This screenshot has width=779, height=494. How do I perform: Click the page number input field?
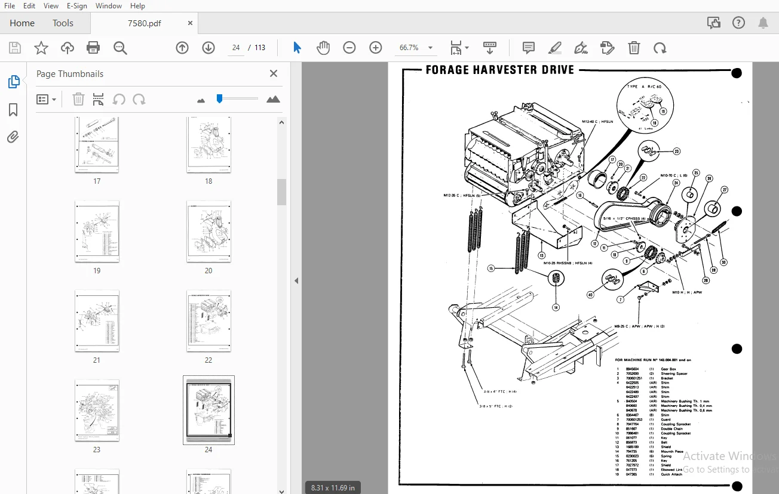pos(236,48)
